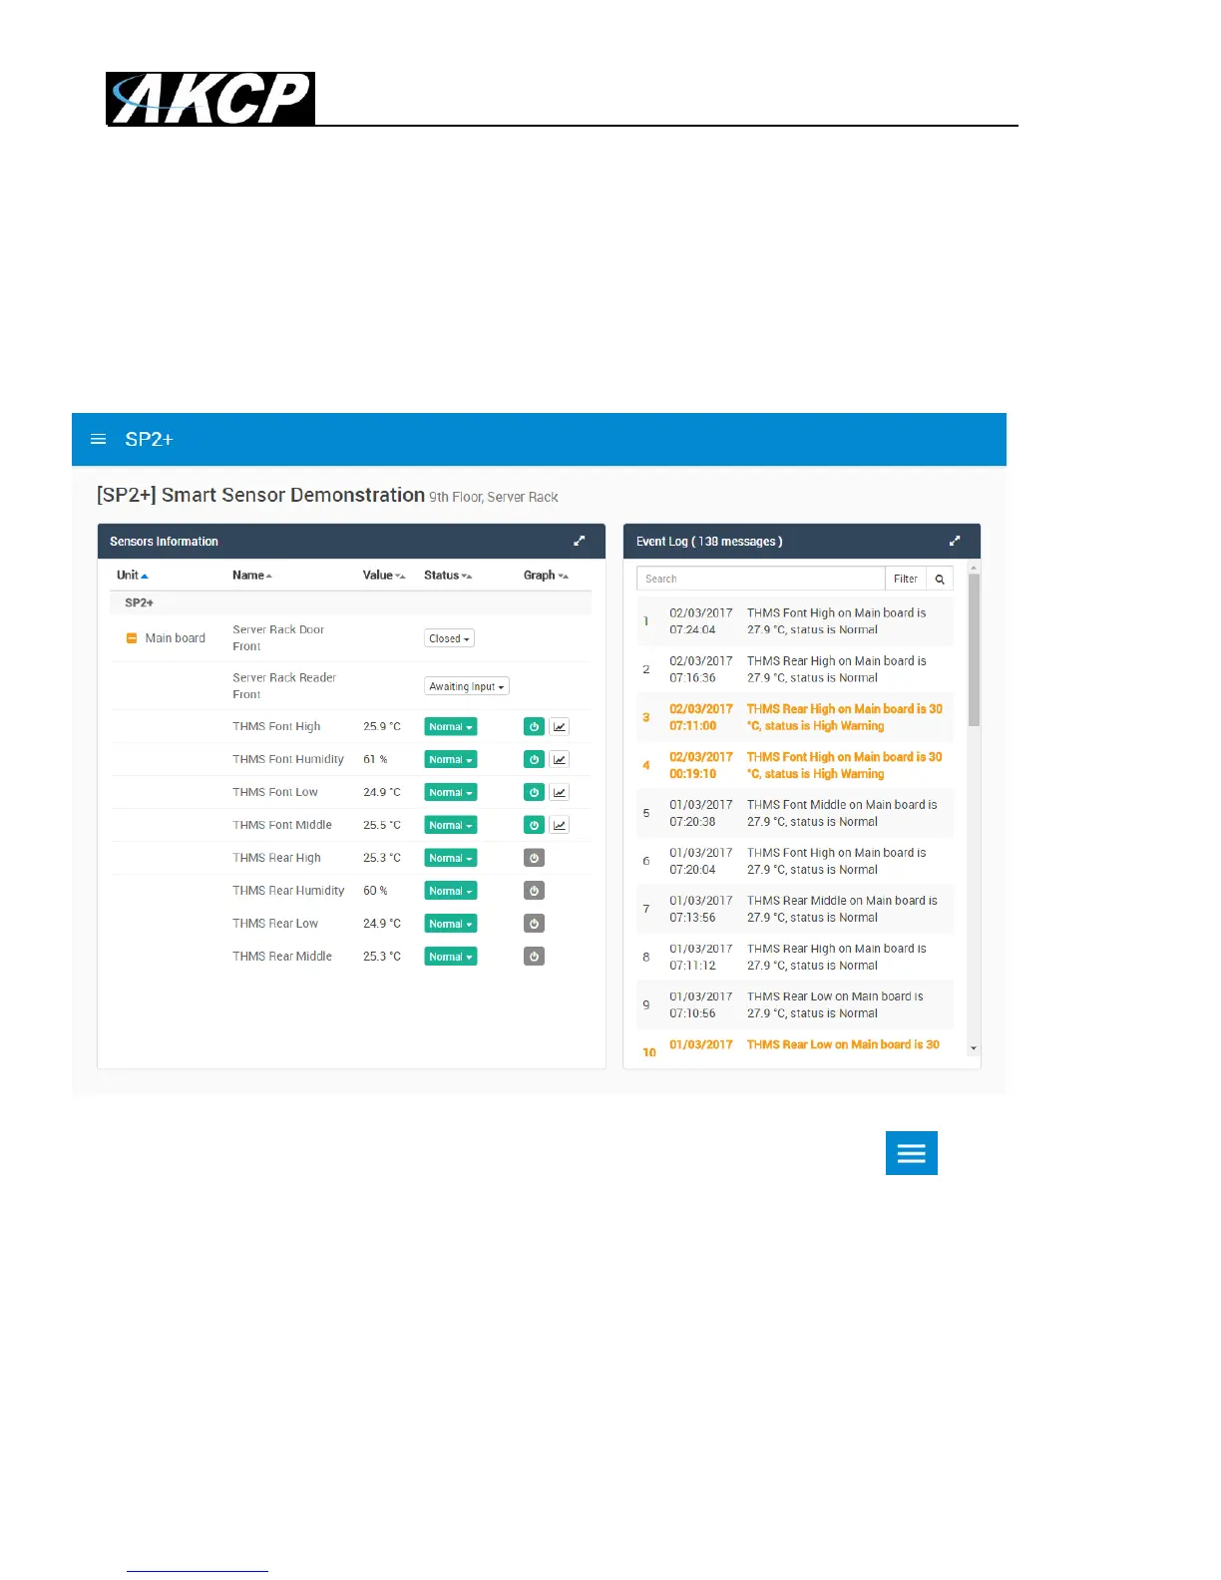The image size is (1221, 1580).
Task: Toggle power icon for THMS Font Humidity
Action: tap(534, 760)
